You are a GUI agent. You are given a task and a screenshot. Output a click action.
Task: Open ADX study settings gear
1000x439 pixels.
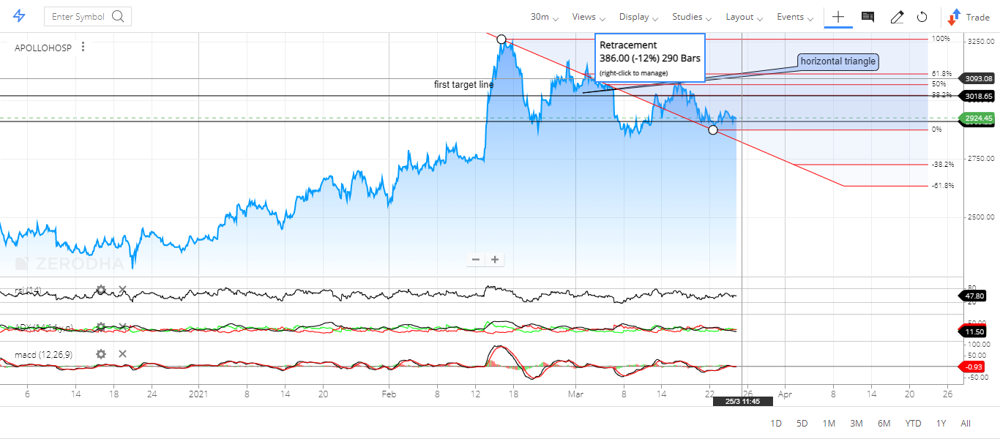(x=101, y=327)
